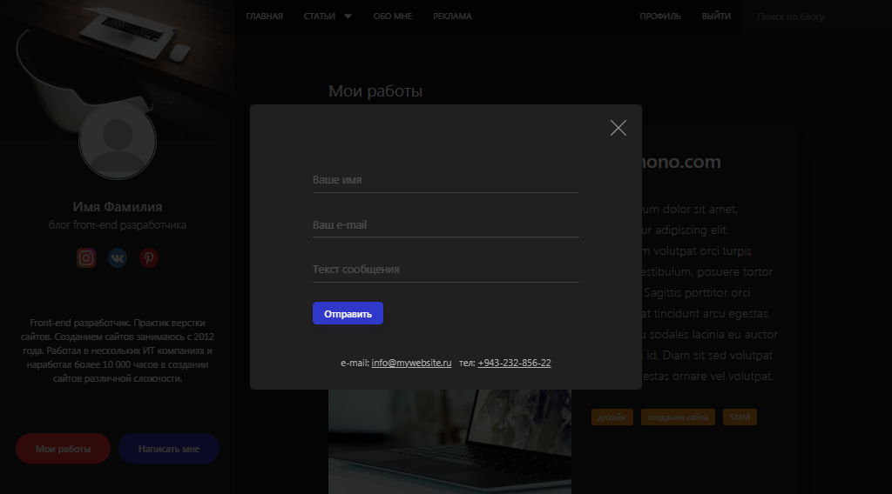Open ОБО МНЕ menu item
This screenshot has width=892, height=494.
point(393,16)
